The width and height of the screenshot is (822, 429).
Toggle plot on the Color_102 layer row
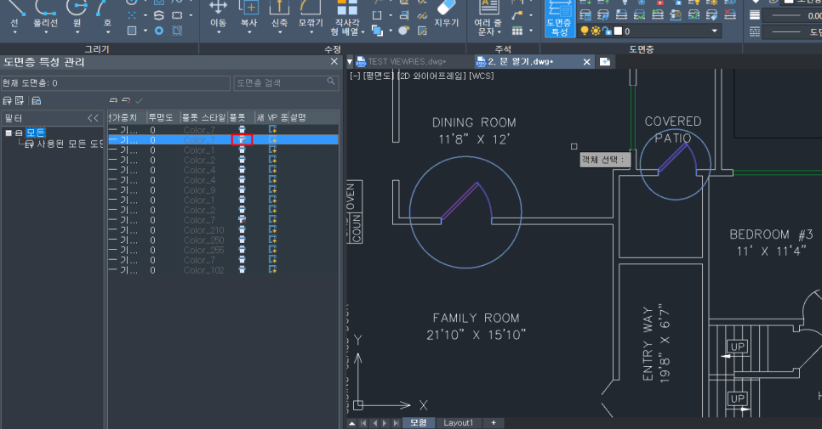click(243, 270)
